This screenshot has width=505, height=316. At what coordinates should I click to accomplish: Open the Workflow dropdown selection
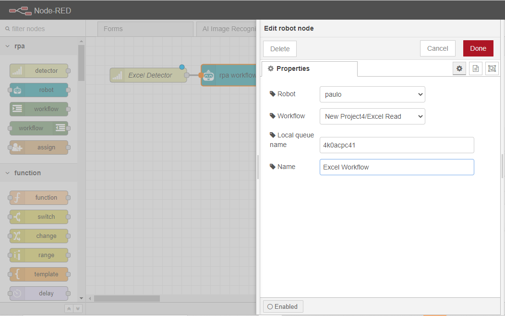373,116
